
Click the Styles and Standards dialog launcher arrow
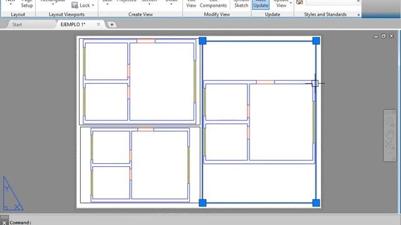coord(358,15)
